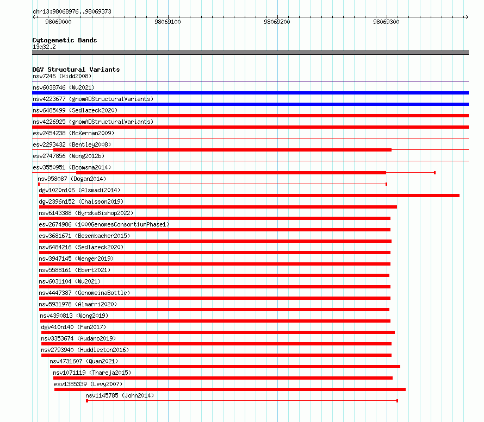Select the nsv6038746 (Wu2021) blue bar
484x422 pixels.
(x=250, y=93)
